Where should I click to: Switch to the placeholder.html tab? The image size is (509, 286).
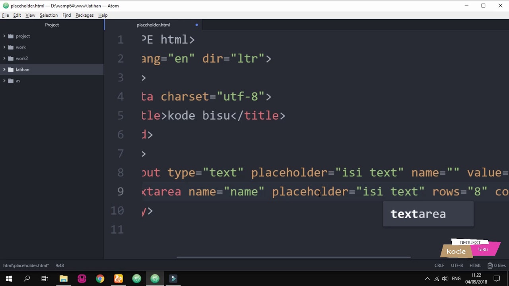tap(153, 25)
